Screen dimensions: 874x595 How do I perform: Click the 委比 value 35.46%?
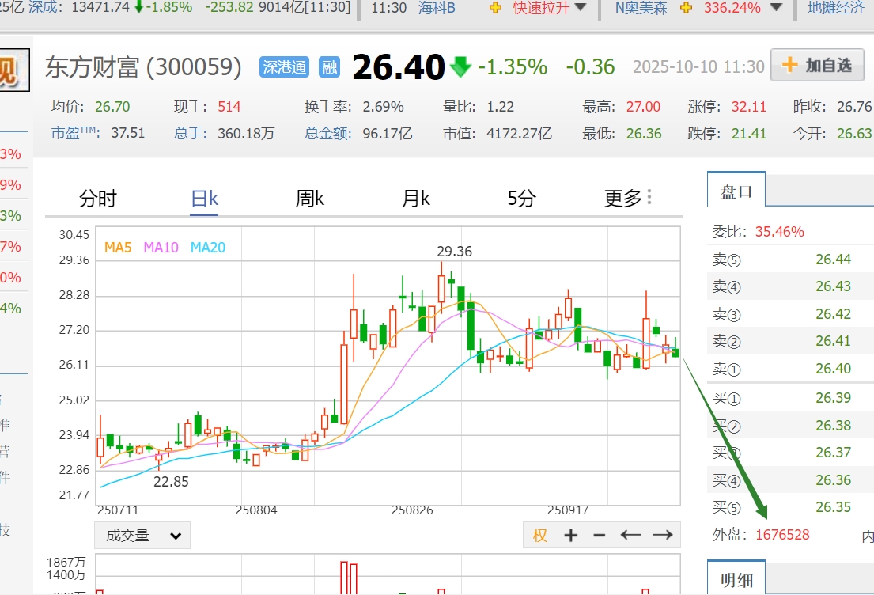click(x=779, y=231)
